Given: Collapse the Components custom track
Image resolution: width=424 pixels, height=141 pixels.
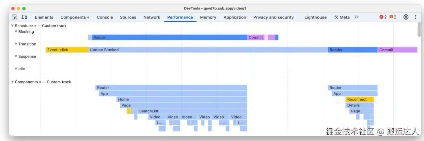Looking at the screenshot, I should click(x=12, y=82).
